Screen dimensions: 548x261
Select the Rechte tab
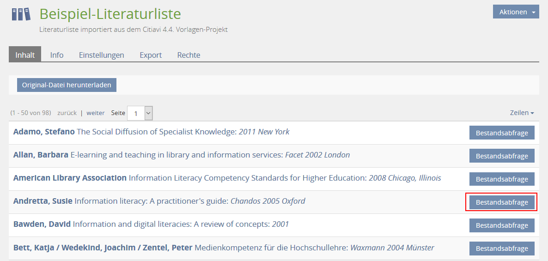[189, 55]
